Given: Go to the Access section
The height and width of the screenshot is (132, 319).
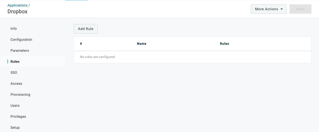Looking at the screenshot, I should [x=16, y=83].
